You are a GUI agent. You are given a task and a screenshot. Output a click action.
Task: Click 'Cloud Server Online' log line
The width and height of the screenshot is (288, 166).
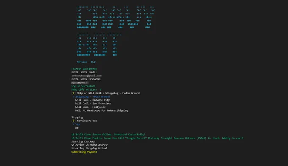(x=108, y=135)
